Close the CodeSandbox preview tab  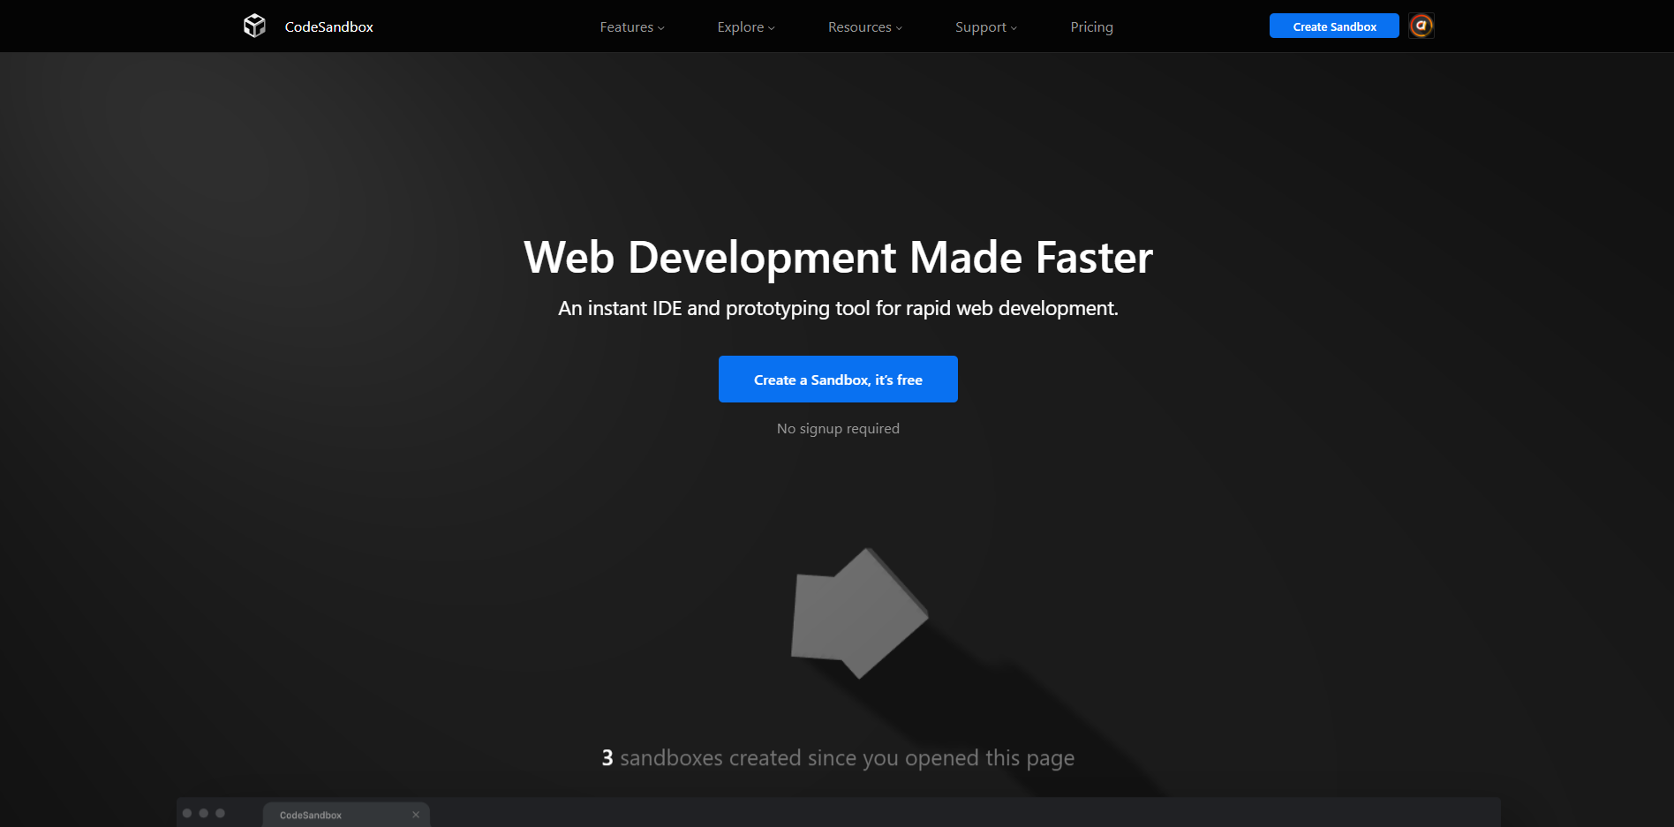point(416,815)
